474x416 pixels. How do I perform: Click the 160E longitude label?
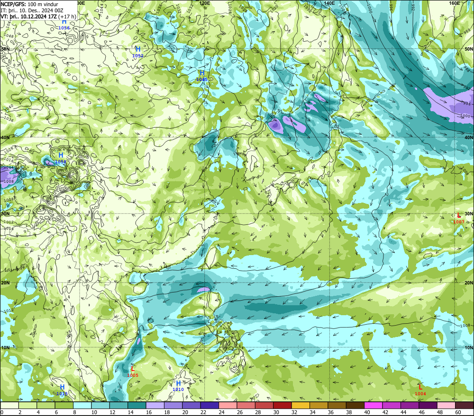pos(455,3)
